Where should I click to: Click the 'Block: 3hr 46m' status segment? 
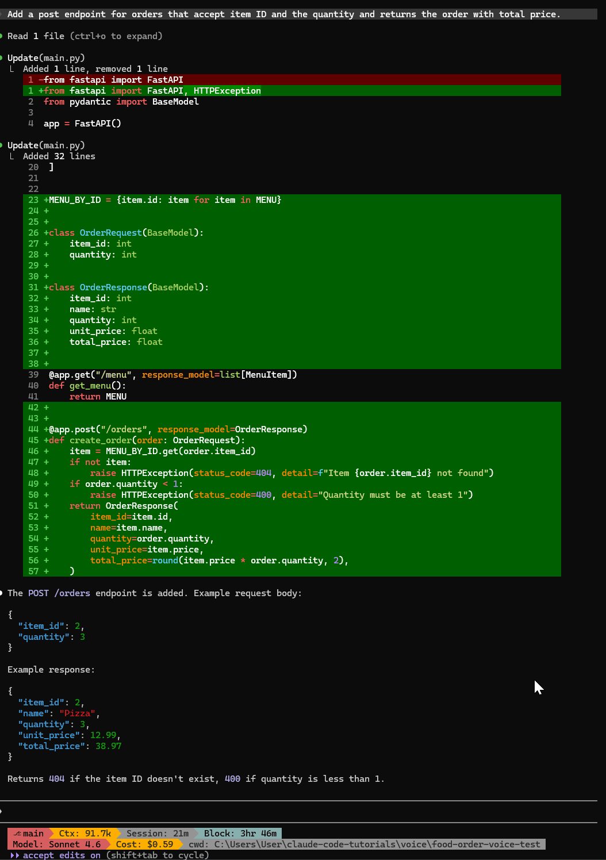240,834
